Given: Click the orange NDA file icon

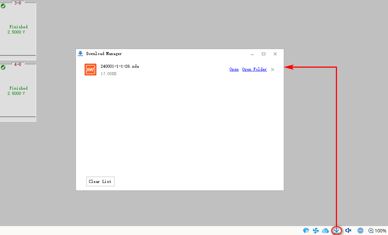Looking at the screenshot, I should tap(90, 70).
